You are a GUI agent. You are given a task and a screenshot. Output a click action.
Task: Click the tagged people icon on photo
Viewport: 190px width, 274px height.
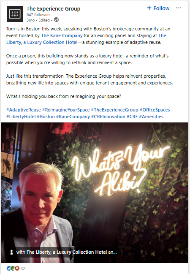pyautogui.click(x=11, y=252)
